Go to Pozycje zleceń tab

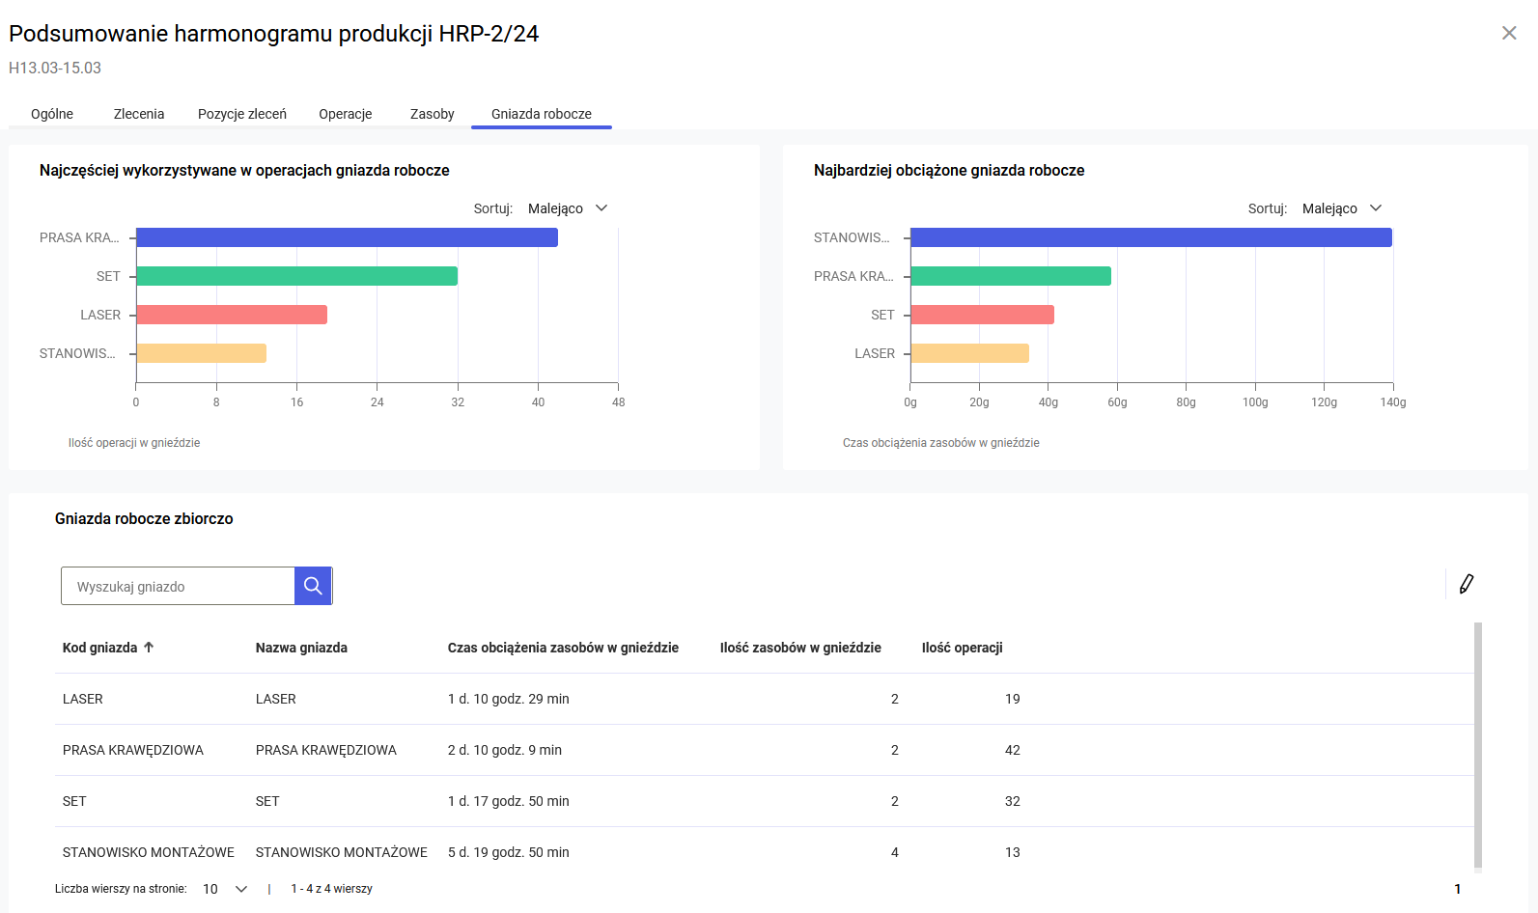click(242, 114)
